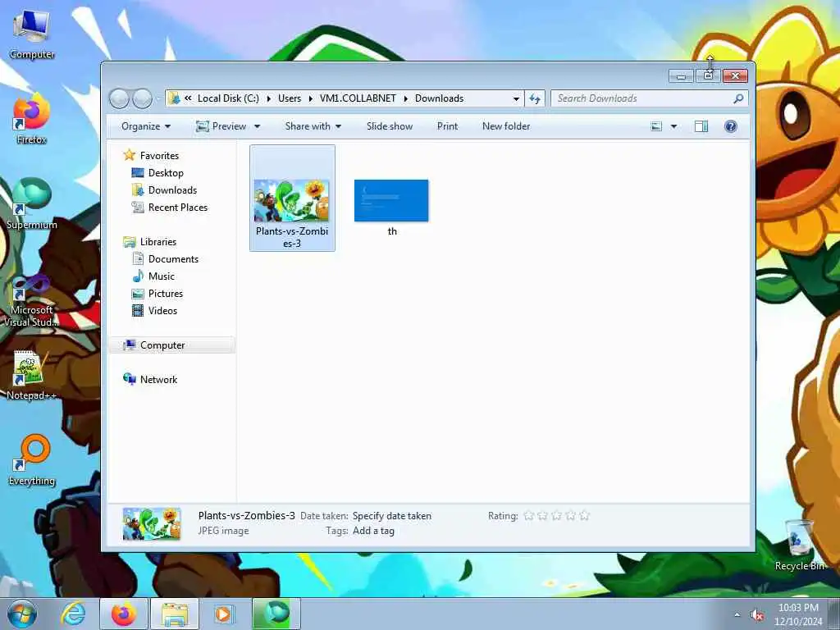Click the details pane preview thumbnail
This screenshot has width=840, height=630.
(x=152, y=524)
